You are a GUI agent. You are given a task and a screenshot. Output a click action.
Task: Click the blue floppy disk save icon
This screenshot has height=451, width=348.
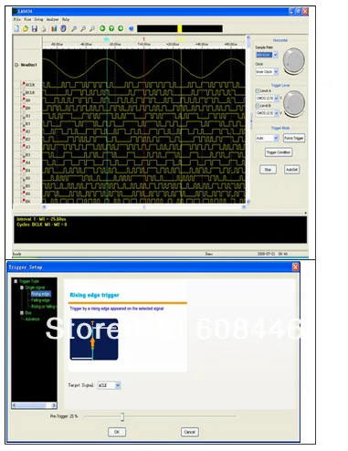point(35,28)
